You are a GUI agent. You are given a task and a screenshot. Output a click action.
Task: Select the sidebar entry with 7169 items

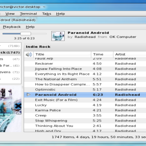click(x=11, y=46)
